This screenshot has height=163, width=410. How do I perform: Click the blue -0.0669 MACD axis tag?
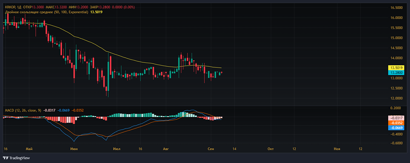coord(396,128)
